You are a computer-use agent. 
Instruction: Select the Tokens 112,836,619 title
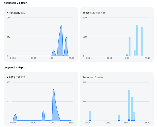coord(94,13)
